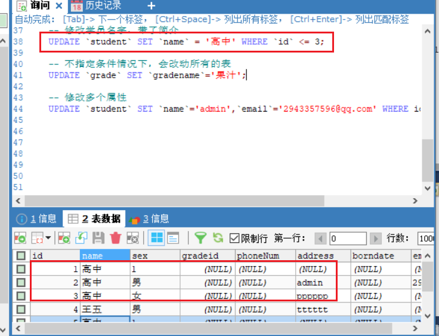Switch to the 1 信息 tab
Image resolution: width=439 pixels, height=336 pixels.
pos(36,219)
